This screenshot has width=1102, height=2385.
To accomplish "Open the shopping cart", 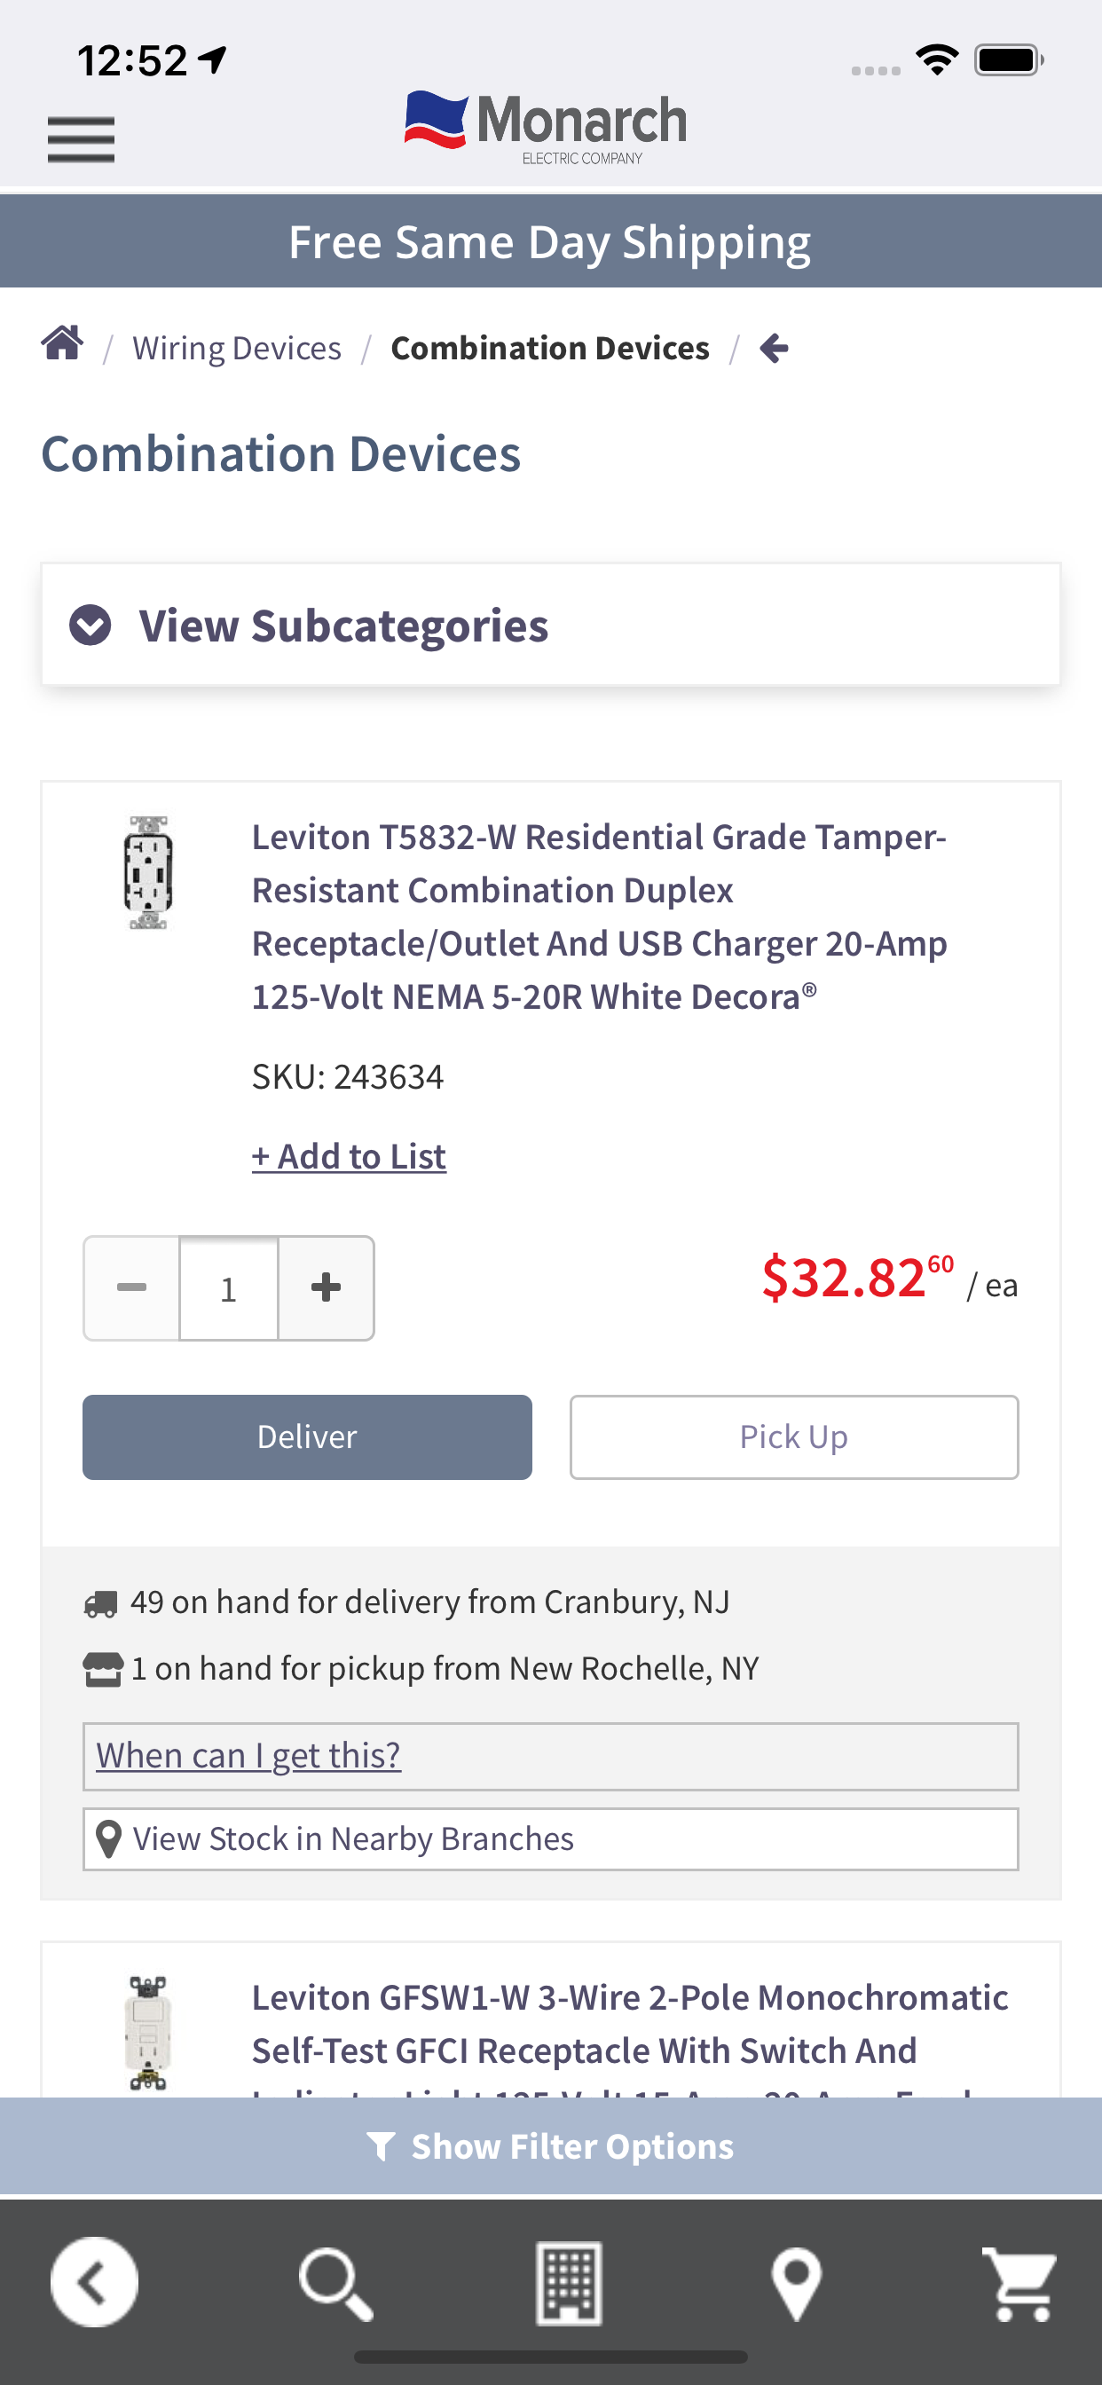I will coord(1019,2284).
